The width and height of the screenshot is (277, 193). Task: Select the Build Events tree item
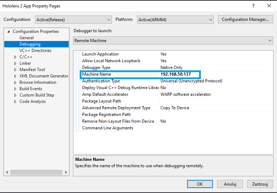point(31,88)
